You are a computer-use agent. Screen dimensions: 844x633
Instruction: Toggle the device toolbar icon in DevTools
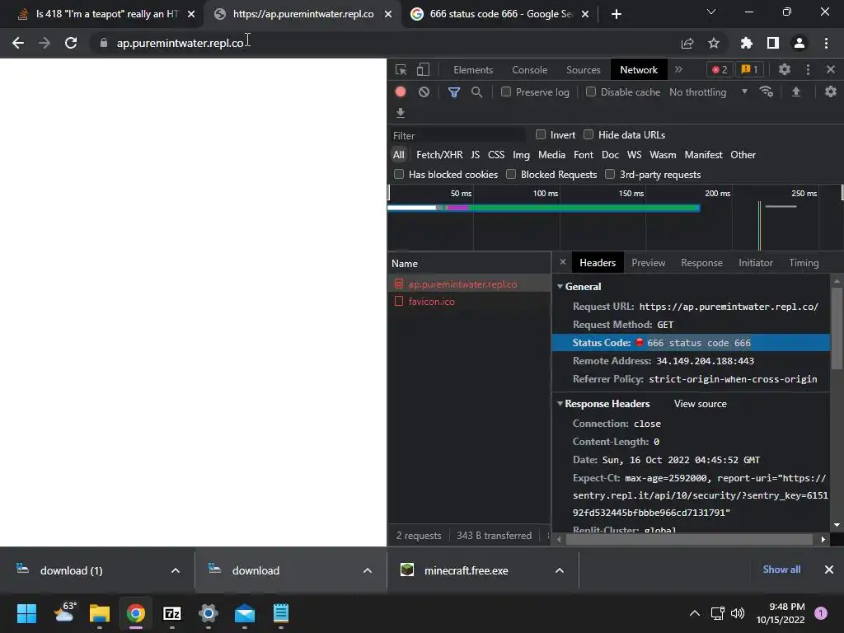[x=423, y=69]
